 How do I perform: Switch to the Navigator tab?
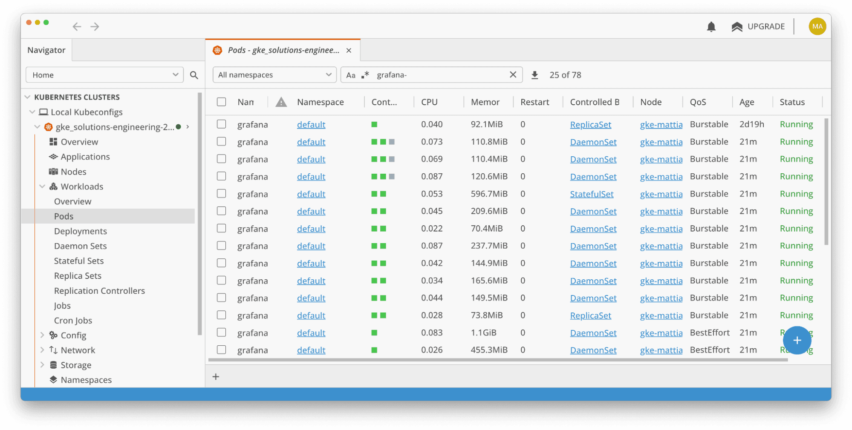tap(46, 50)
